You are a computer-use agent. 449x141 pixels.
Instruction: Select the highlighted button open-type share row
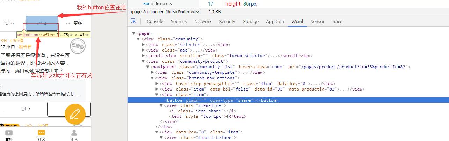point(221,100)
